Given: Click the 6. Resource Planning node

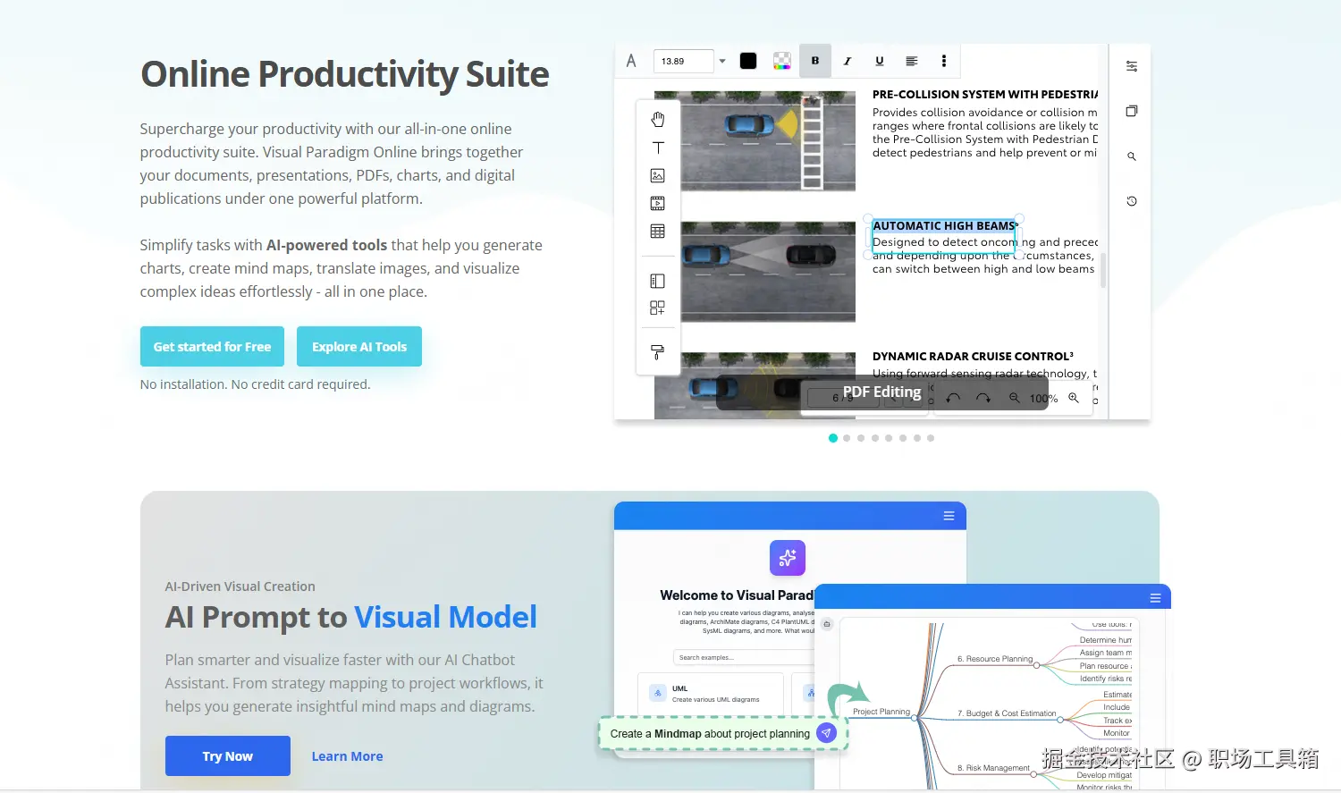Looking at the screenshot, I should click(995, 659).
